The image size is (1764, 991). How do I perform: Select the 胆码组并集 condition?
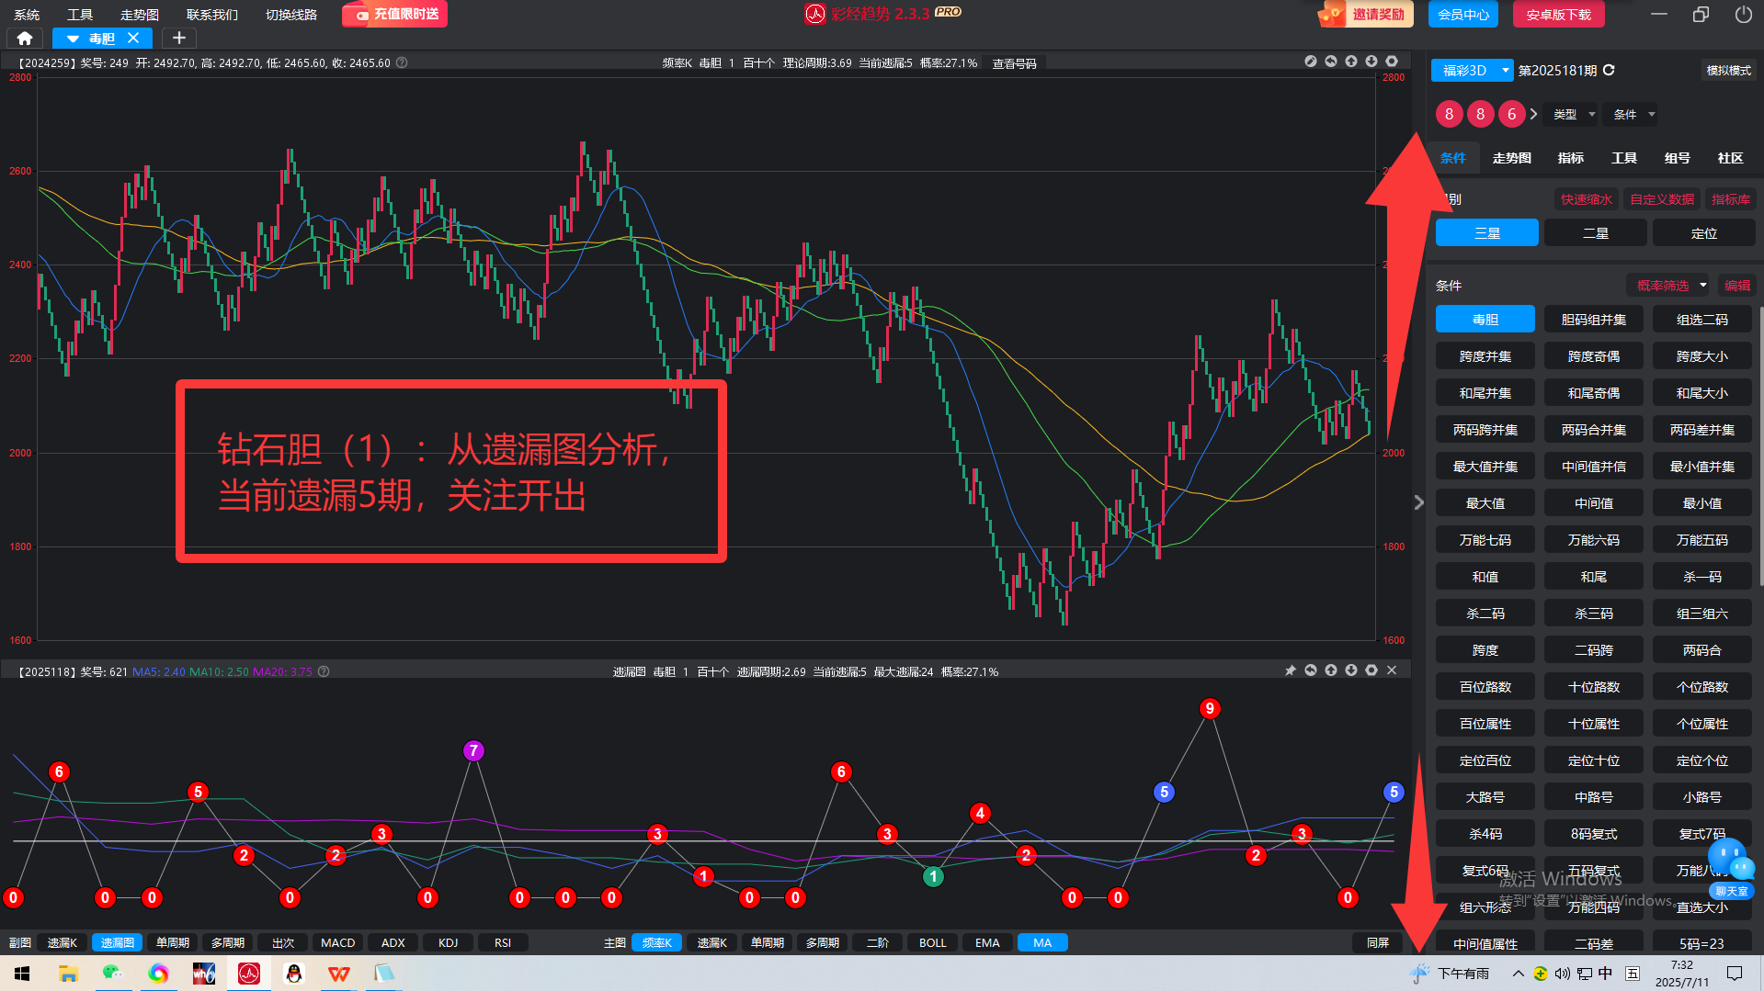pyautogui.click(x=1594, y=320)
